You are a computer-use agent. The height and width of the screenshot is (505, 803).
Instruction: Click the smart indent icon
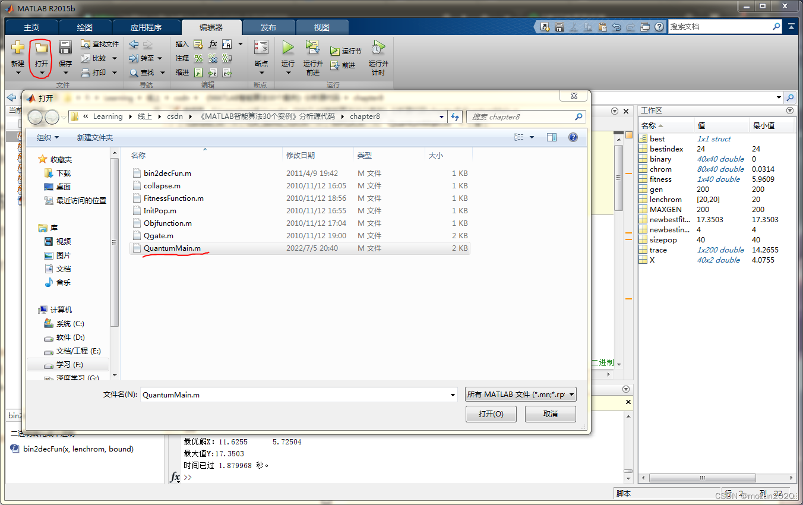point(198,72)
